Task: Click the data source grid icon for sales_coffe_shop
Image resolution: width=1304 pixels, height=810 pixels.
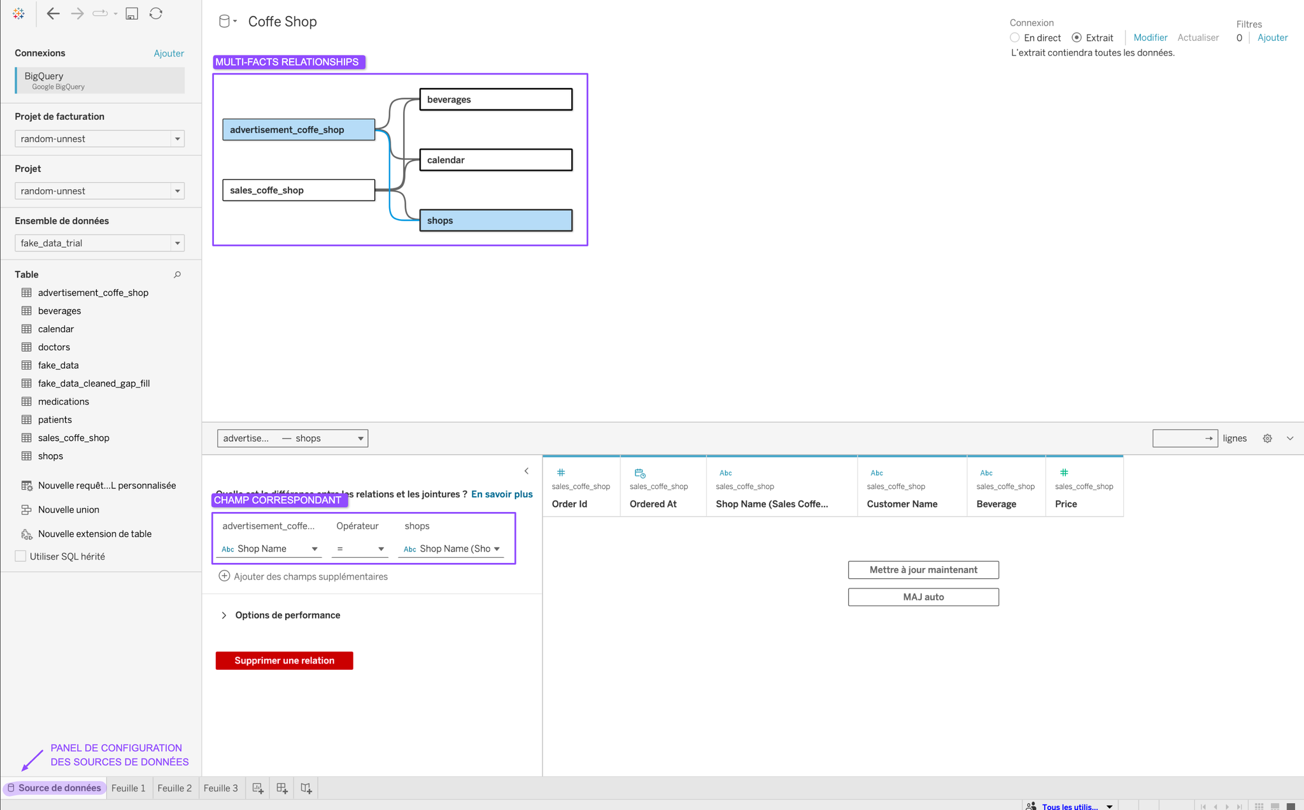Action: (x=25, y=437)
